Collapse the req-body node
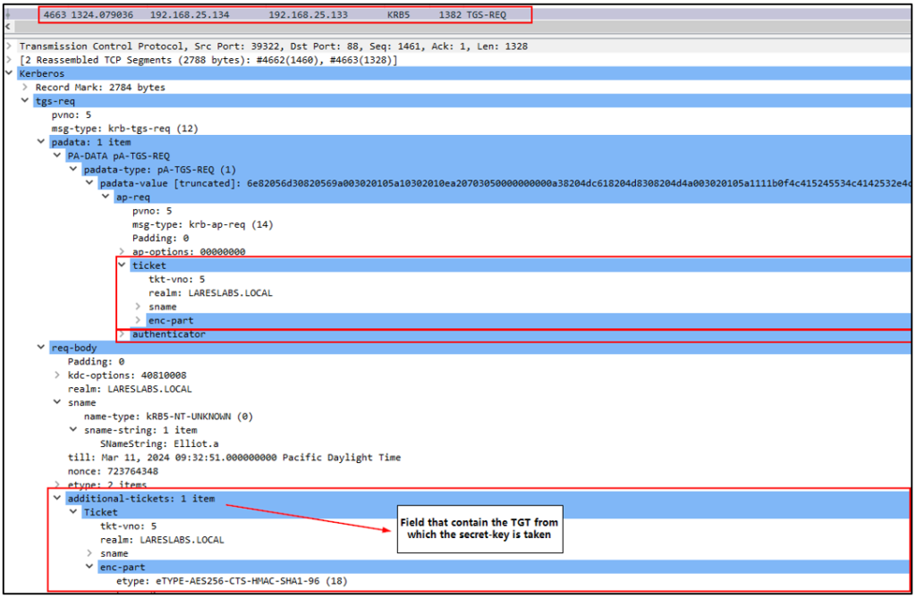916x598 pixels. click(41, 348)
